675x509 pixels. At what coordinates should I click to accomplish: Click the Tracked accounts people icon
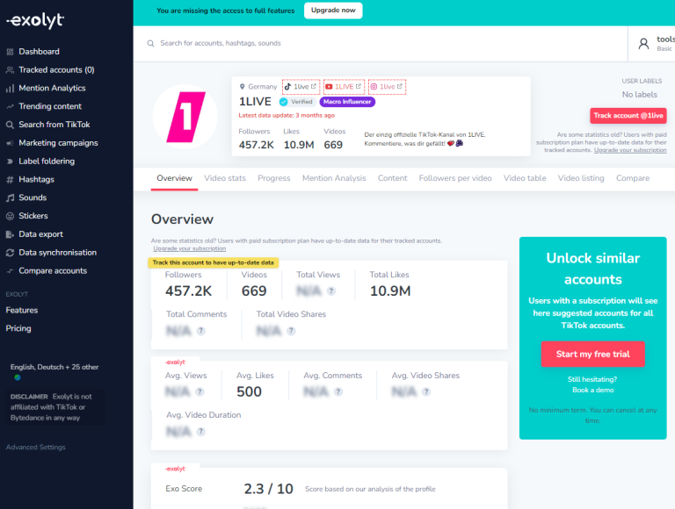coord(10,70)
